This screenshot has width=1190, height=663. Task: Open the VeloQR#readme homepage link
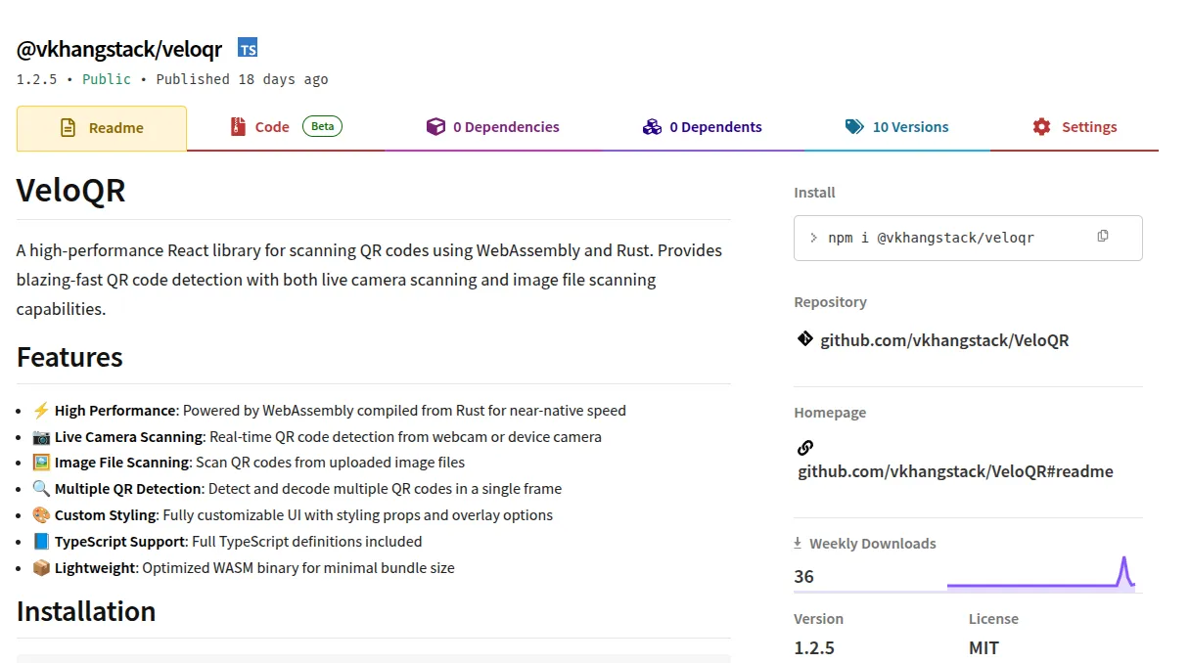click(x=955, y=471)
